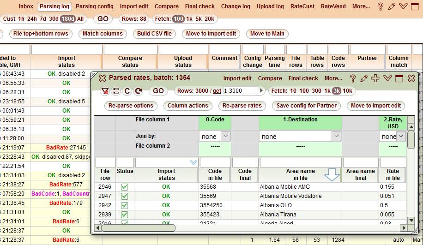Viewport: 423px width, 245px height.
Task: Click vertical scrollbar thumb in parsed rates table
Action: 411,140
